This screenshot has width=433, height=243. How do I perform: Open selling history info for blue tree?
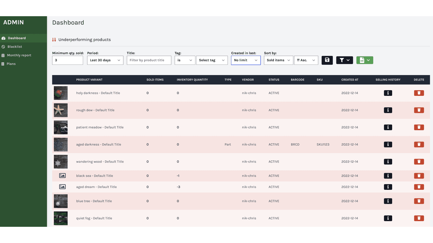pos(388,201)
